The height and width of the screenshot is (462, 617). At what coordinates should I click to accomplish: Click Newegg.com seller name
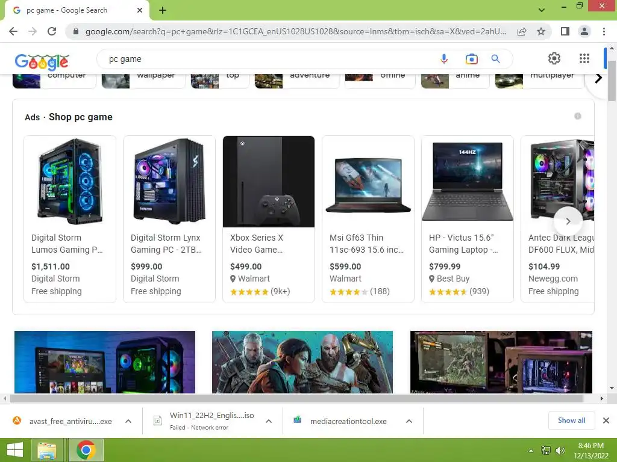tap(553, 279)
